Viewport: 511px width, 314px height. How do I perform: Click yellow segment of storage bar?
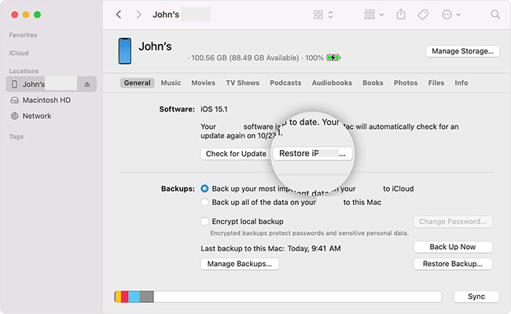point(118,297)
